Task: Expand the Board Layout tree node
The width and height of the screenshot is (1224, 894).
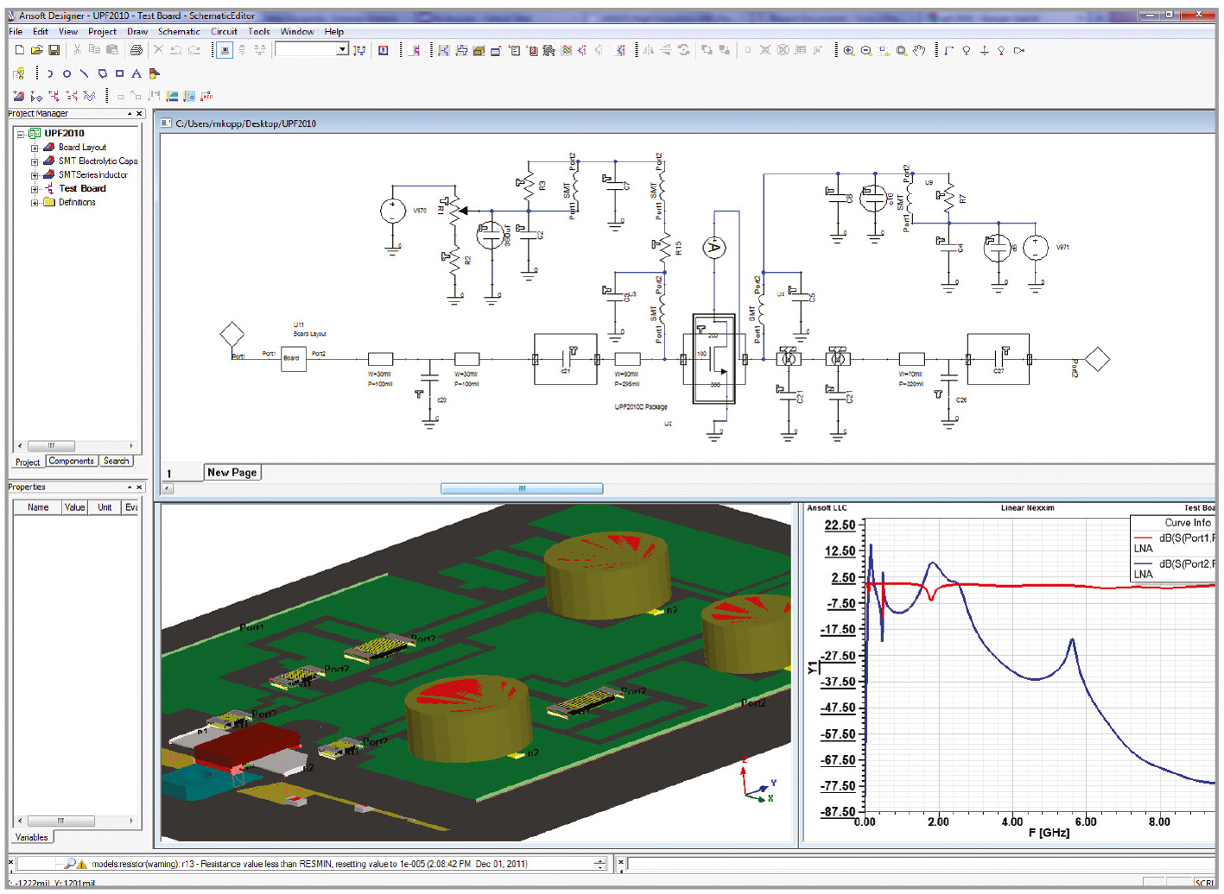Action: [35, 148]
